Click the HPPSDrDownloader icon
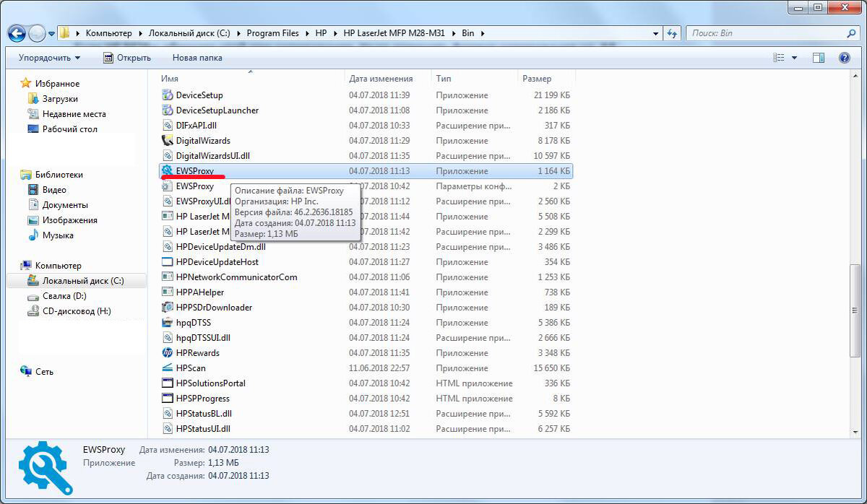This screenshot has height=504, width=867. click(x=167, y=308)
